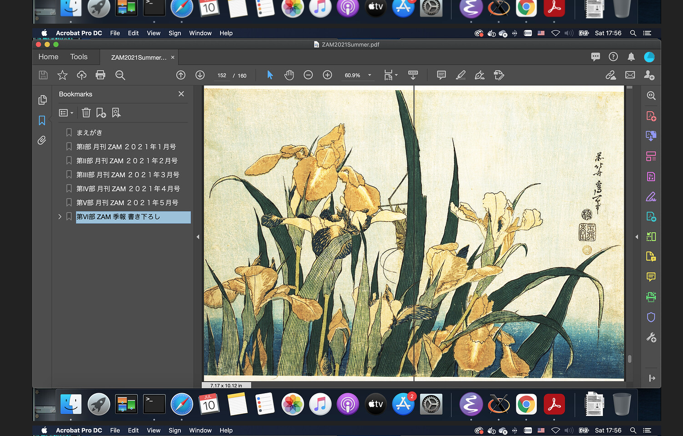The width and height of the screenshot is (683, 436).
Task: Click the stamp tool icon
Action: 499,75
